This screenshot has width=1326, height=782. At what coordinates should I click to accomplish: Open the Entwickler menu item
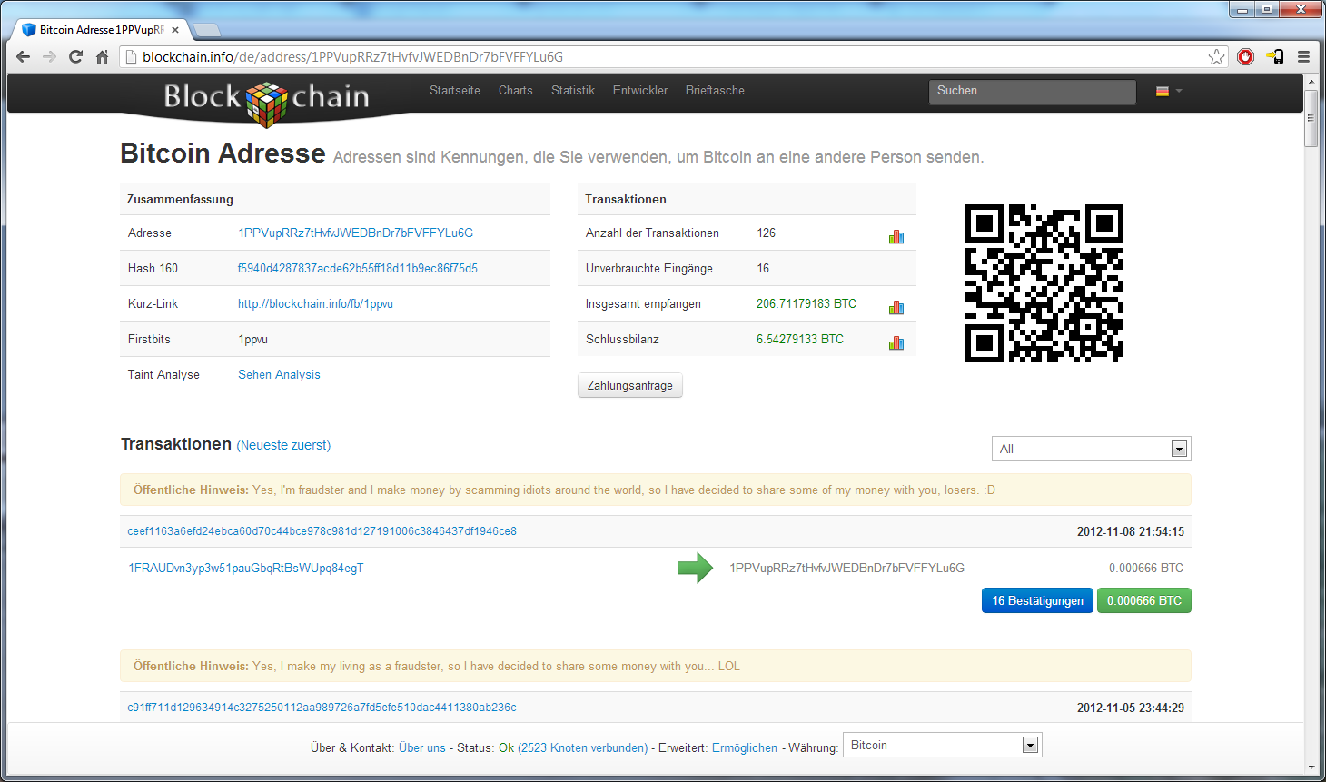click(640, 91)
